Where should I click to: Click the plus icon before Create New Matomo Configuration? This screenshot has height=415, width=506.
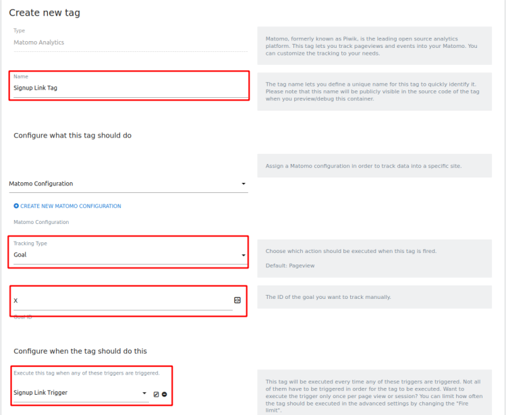click(16, 206)
